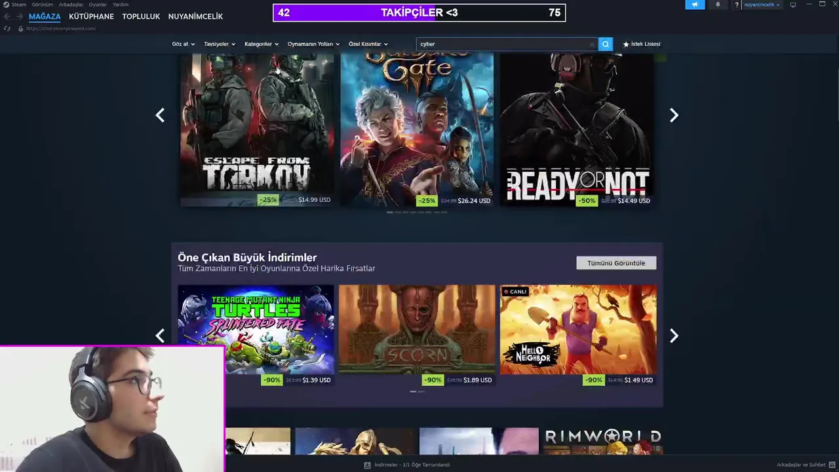Image resolution: width=839 pixels, height=472 pixels.
Task: Expand the Göz at dropdown
Action: [183, 44]
